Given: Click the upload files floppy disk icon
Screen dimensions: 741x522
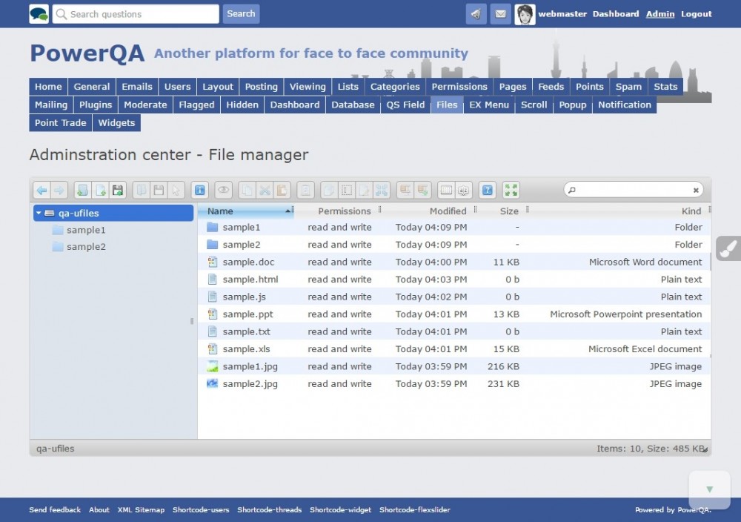Looking at the screenshot, I should 118,191.
